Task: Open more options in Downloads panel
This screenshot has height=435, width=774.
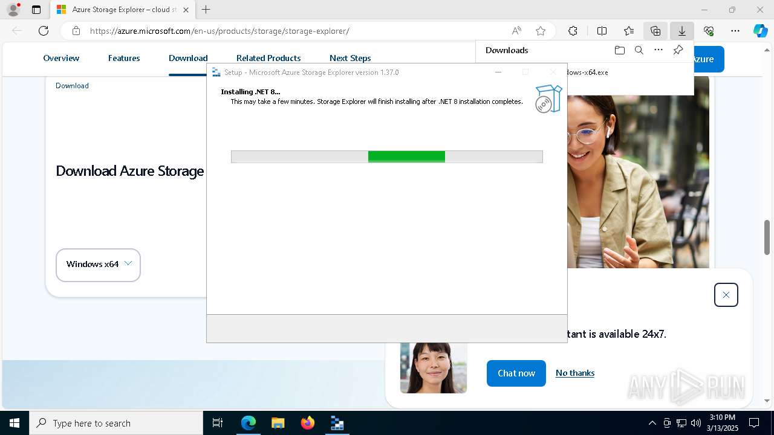Action: click(x=659, y=50)
